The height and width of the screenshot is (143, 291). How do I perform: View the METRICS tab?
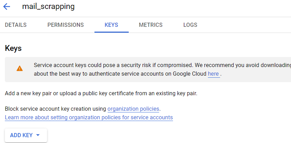coord(151,25)
